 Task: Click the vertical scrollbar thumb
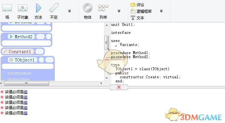click(106, 43)
